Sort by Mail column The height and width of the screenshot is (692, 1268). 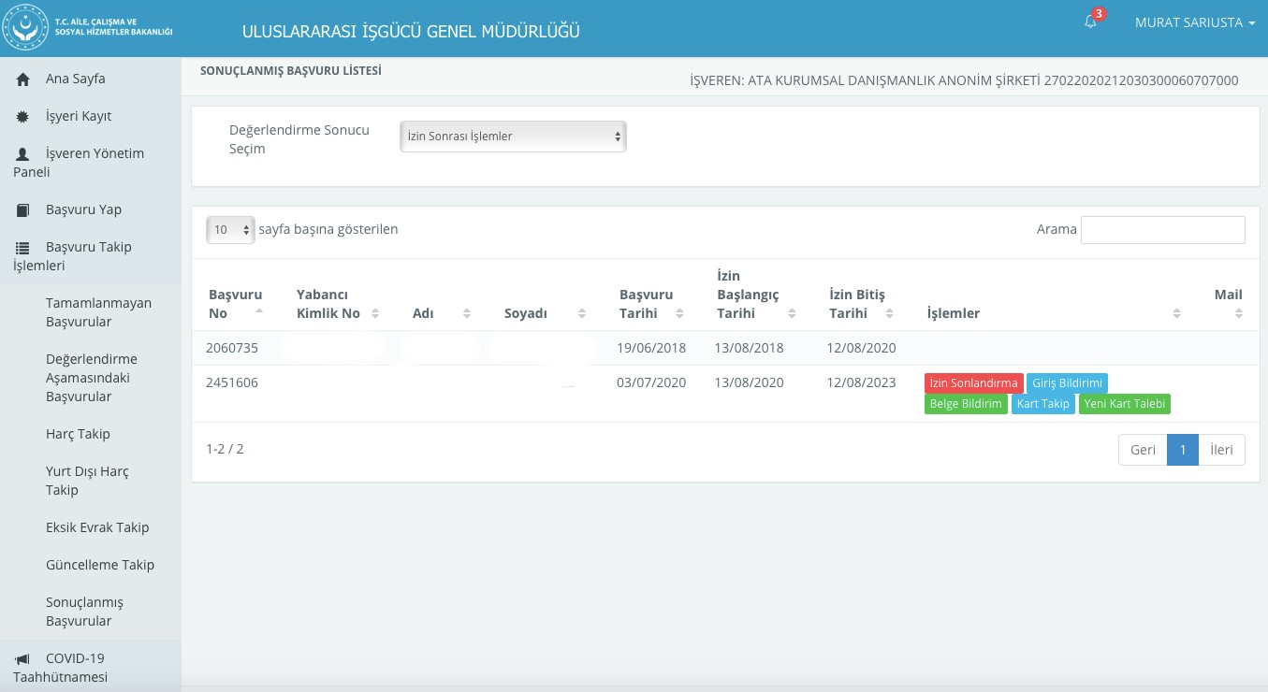tap(1239, 313)
